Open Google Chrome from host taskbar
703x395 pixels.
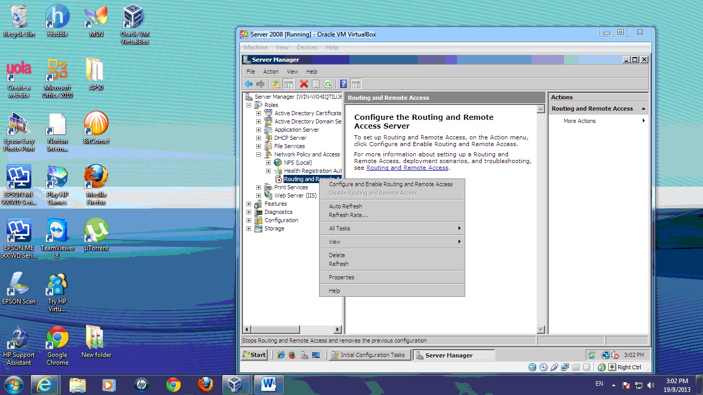coord(173,385)
